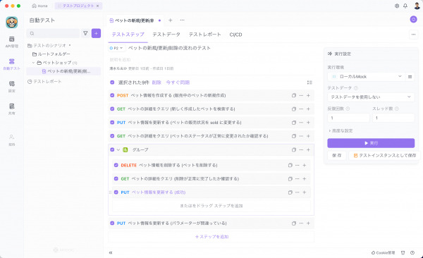Click the purple 実行 run button
Screen dimensions: 423x258
tap(371, 143)
